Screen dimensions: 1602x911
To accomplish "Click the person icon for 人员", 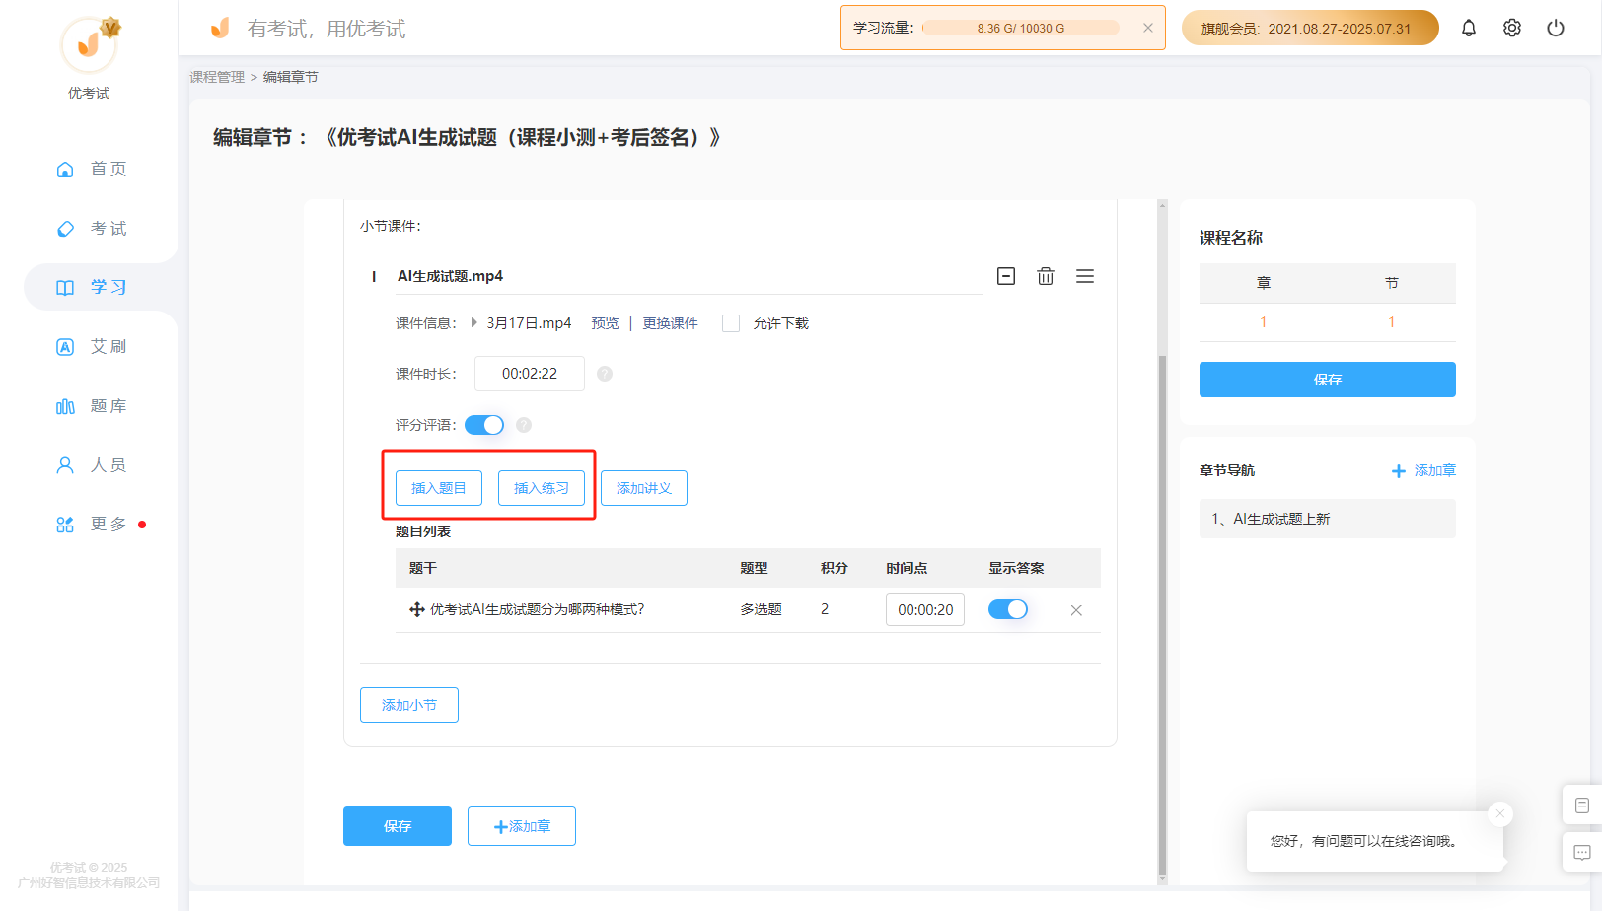I will pos(65,464).
